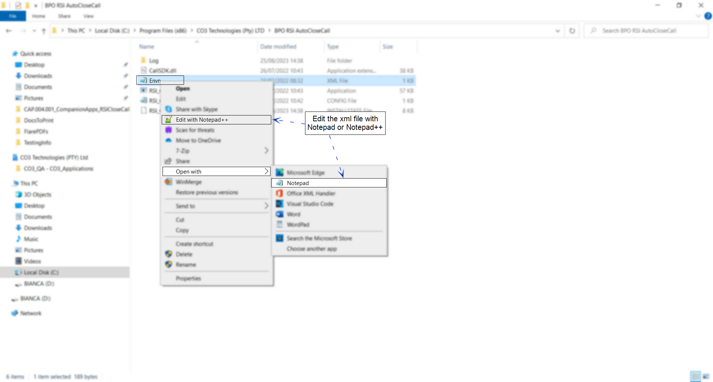Screen dimensions: 713x382
Task: Click the 3D Objects icon in the sidebar
Action: [19, 194]
